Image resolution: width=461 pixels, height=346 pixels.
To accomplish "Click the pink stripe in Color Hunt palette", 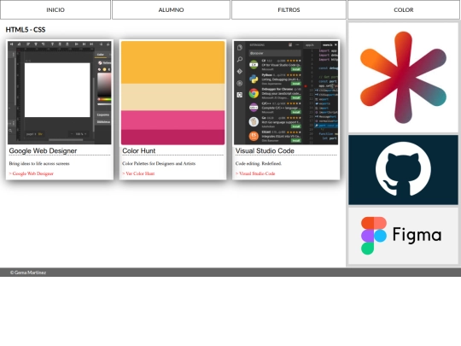I will point(172,120).
